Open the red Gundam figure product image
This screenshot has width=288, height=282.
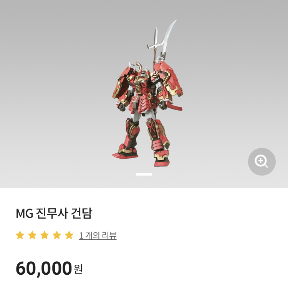coord(147,93)
